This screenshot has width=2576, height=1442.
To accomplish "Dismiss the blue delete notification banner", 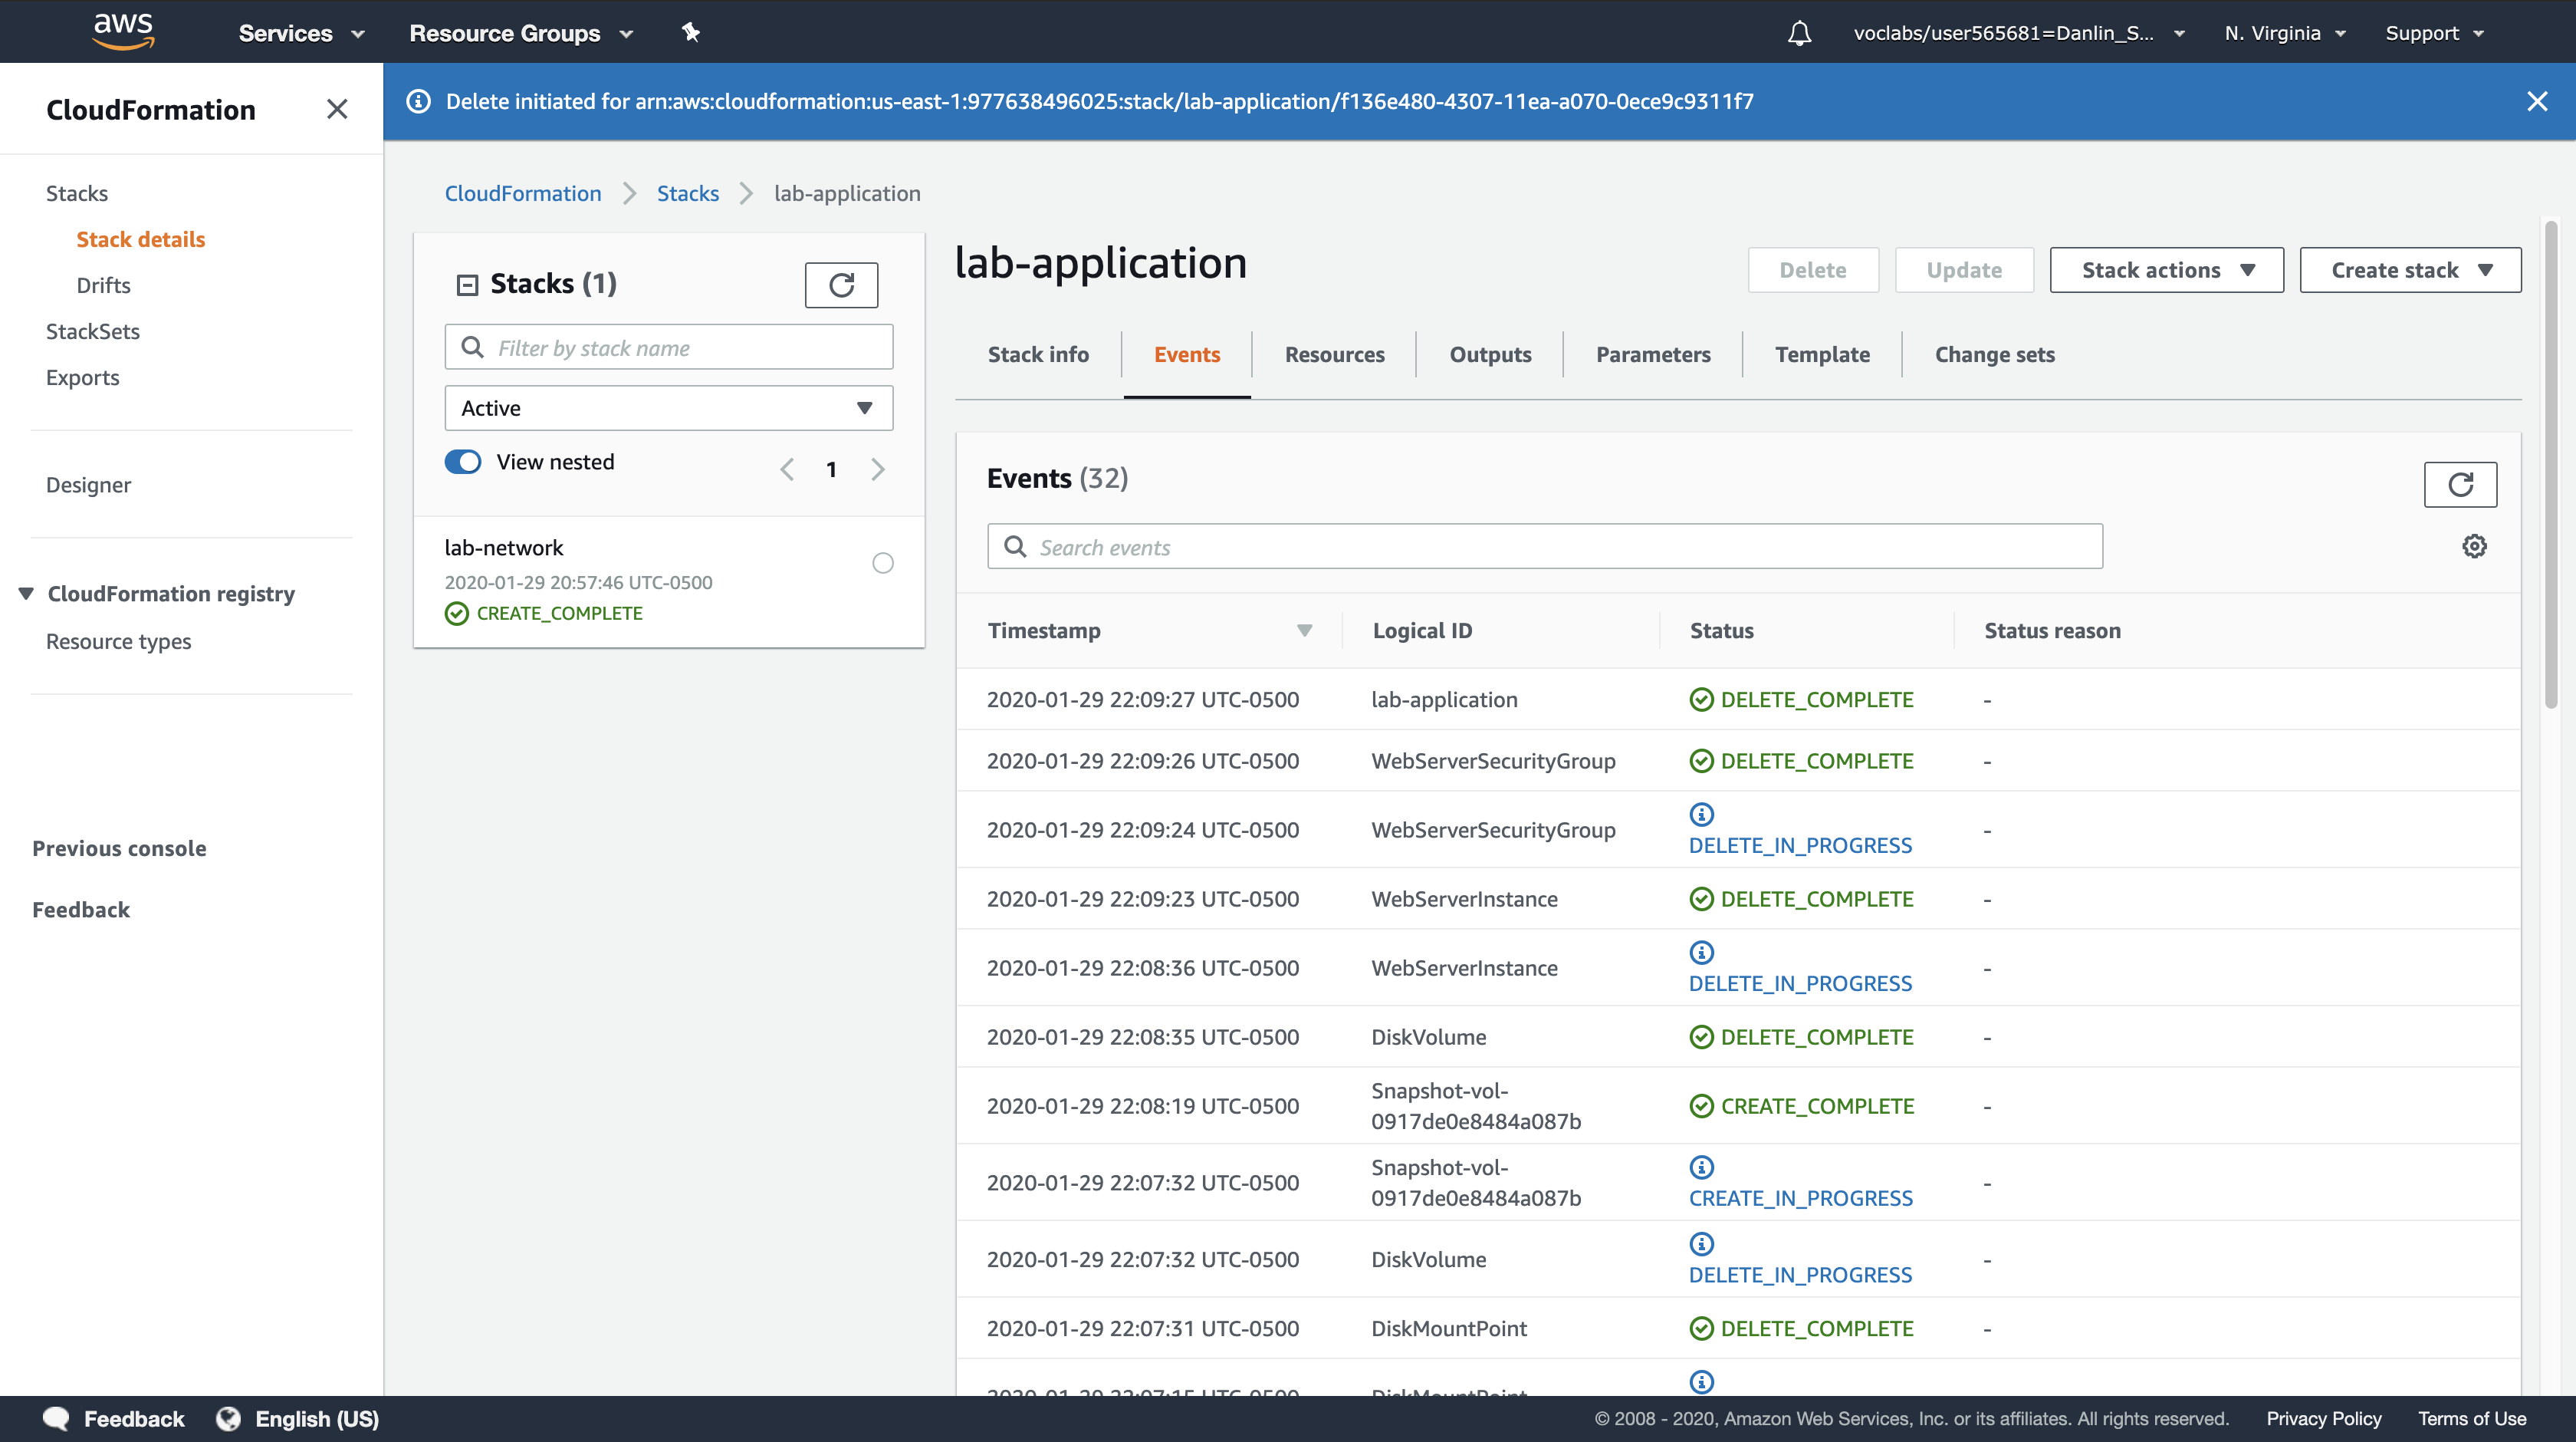I will click(2537, 101).
